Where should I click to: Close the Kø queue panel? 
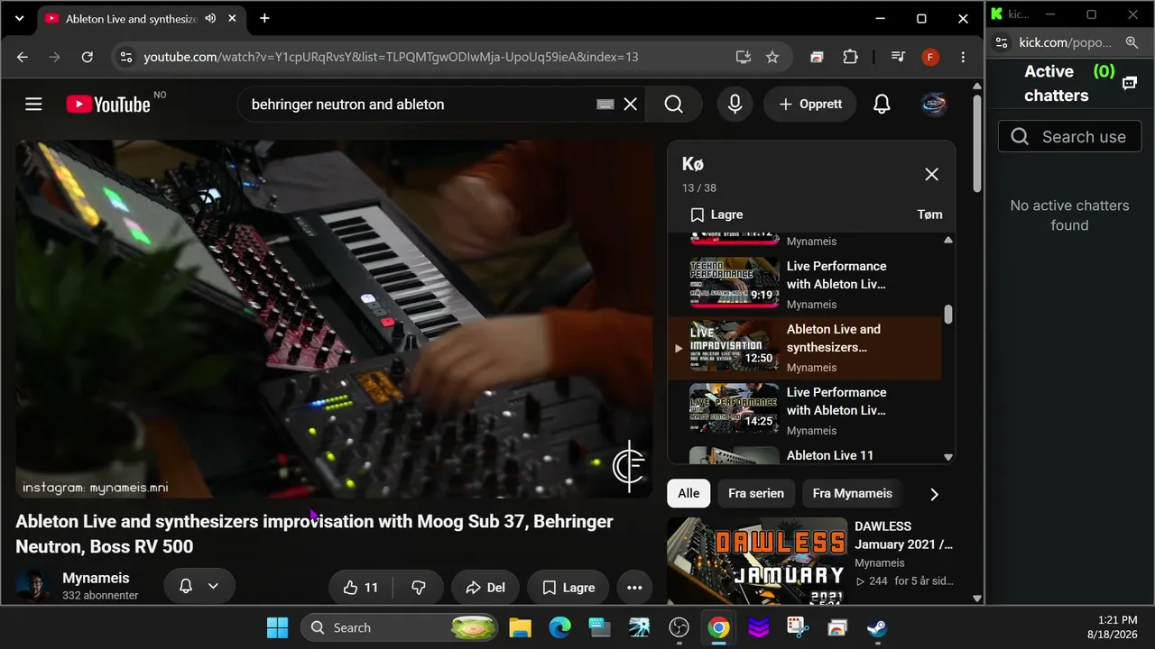[x=931, y=174]
